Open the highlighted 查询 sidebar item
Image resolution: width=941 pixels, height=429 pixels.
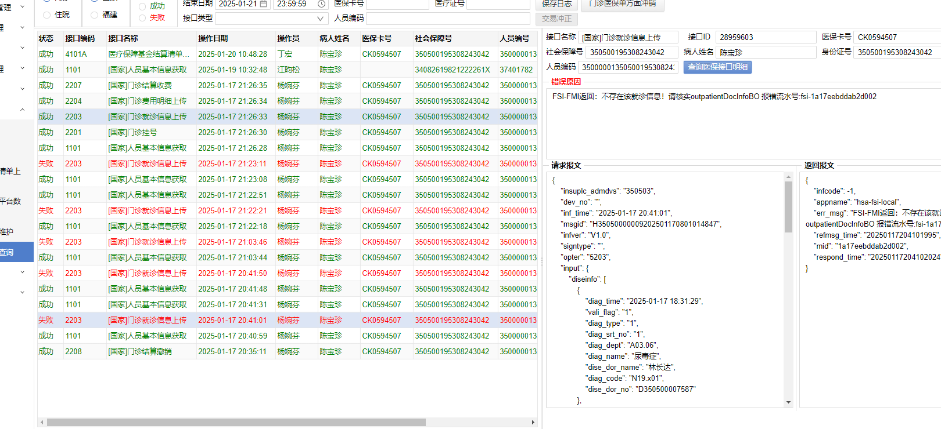coord(17,252)
